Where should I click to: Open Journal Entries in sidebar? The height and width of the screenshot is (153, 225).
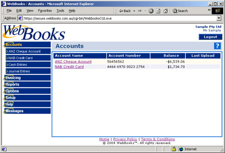pyautogui.click(x=28, y=71)
